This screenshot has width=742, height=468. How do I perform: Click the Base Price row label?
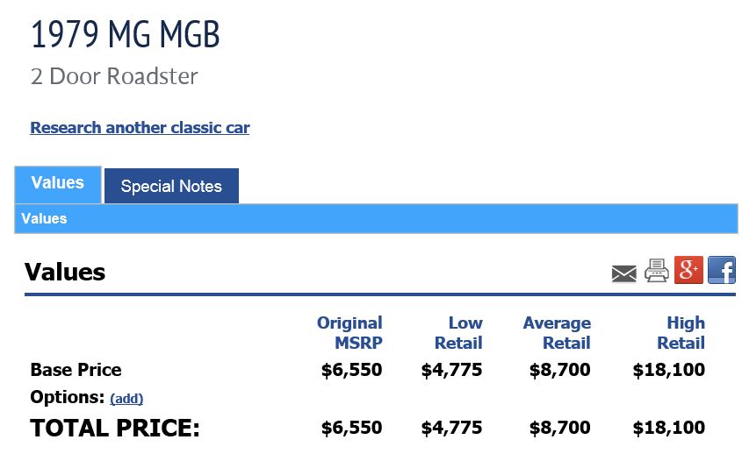click(76, 370)
